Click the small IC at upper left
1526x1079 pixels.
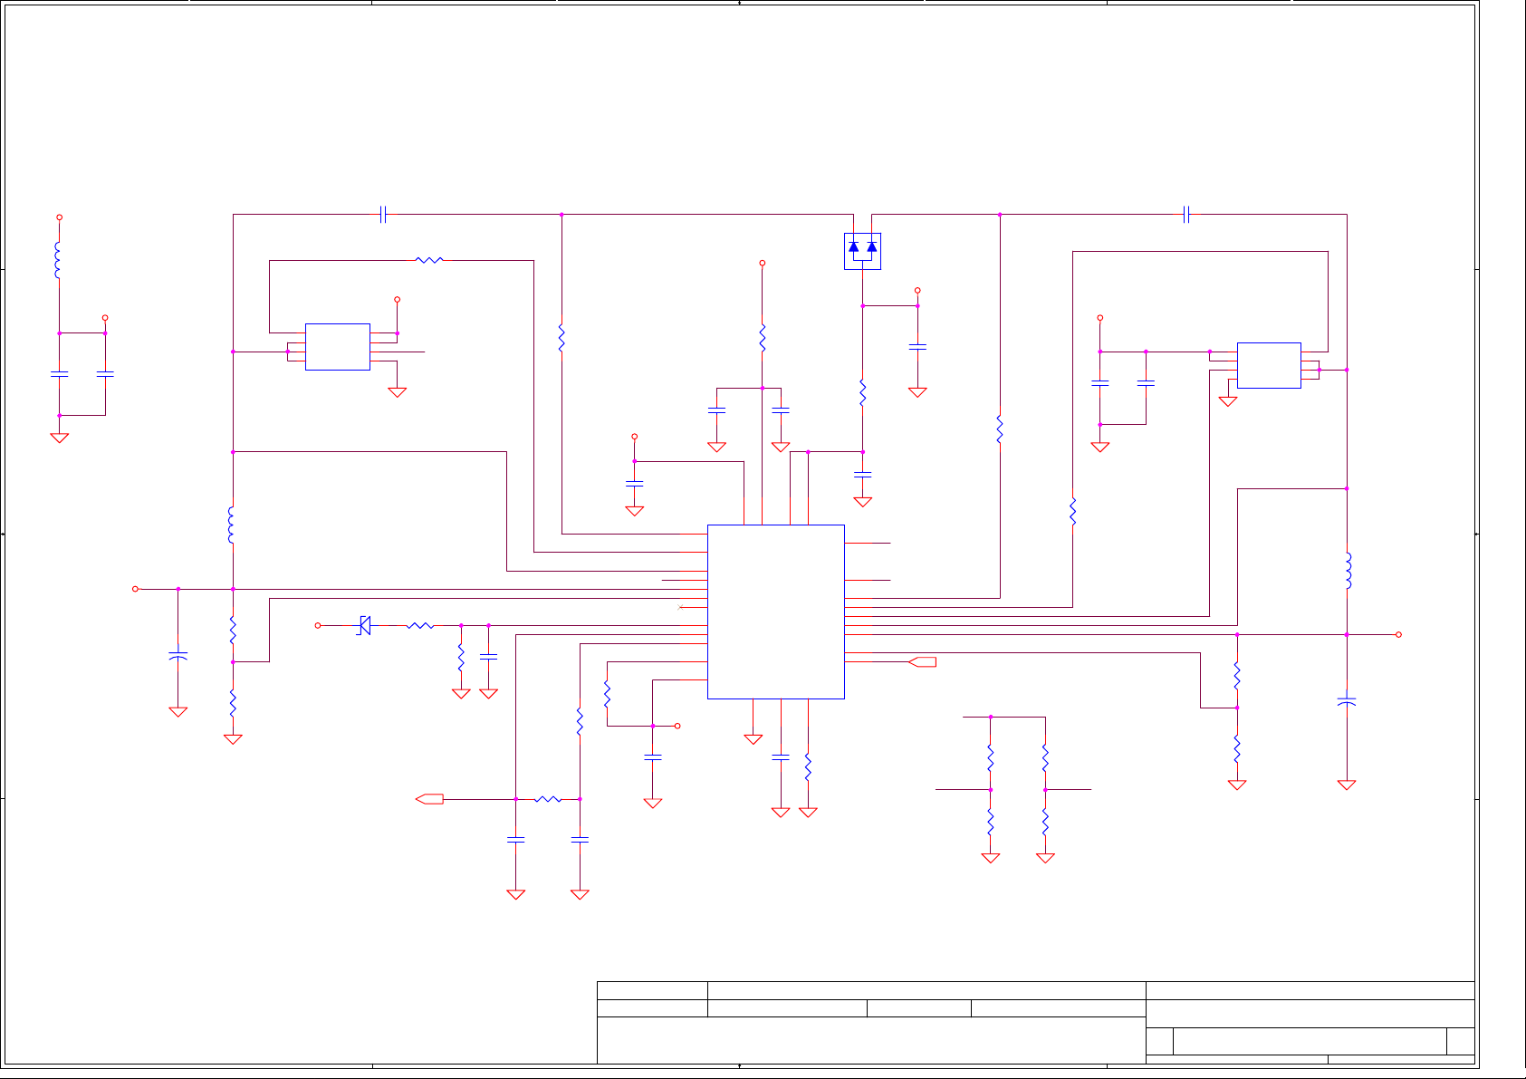337,347
